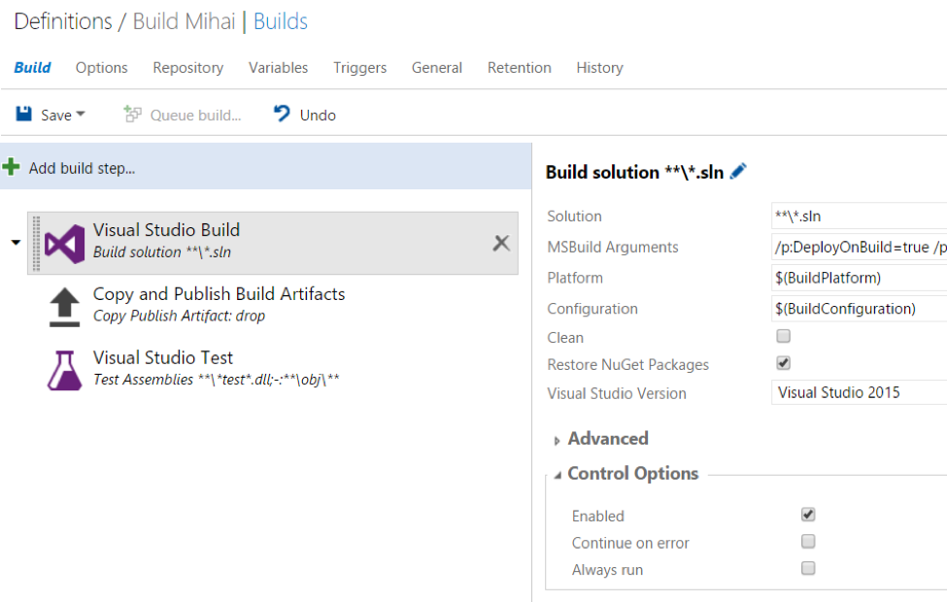Click the green plus Add build step icon
This screenshot has height=602, width=947.
click(12, 167)
